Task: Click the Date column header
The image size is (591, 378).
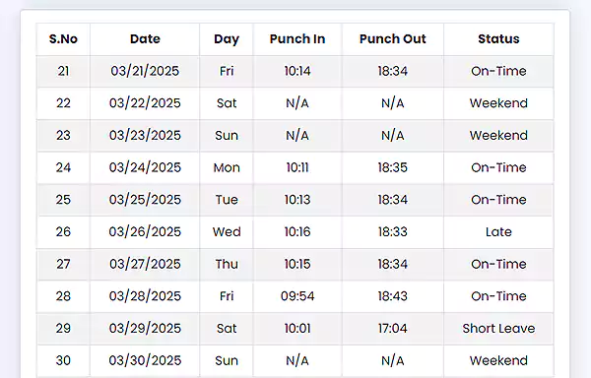Action: tap(145, 39)
